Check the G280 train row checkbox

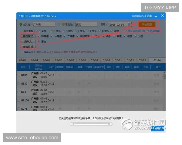19,75
